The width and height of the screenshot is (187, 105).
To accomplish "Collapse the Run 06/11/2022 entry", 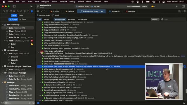I will pyautogui.click(x=5, y=54).
